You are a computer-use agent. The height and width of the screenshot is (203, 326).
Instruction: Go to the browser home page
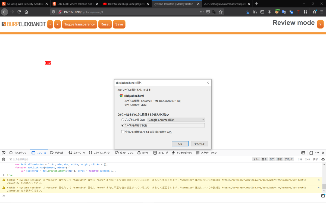26,12
